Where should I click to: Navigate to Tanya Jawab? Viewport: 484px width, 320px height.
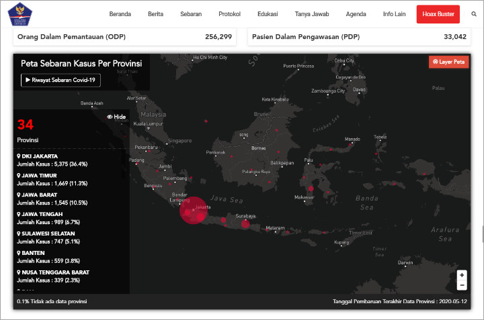pyautogui.click(x=312, y=14)
